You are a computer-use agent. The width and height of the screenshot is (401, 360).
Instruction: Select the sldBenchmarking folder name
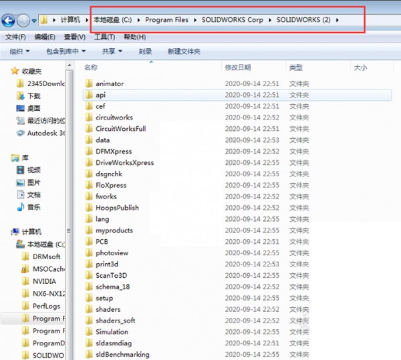click(122, 355)
